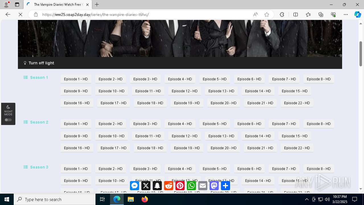This screenshot has width=364, height=205.
Task: Click taskbar search box
Action: (x=55, y=199)
